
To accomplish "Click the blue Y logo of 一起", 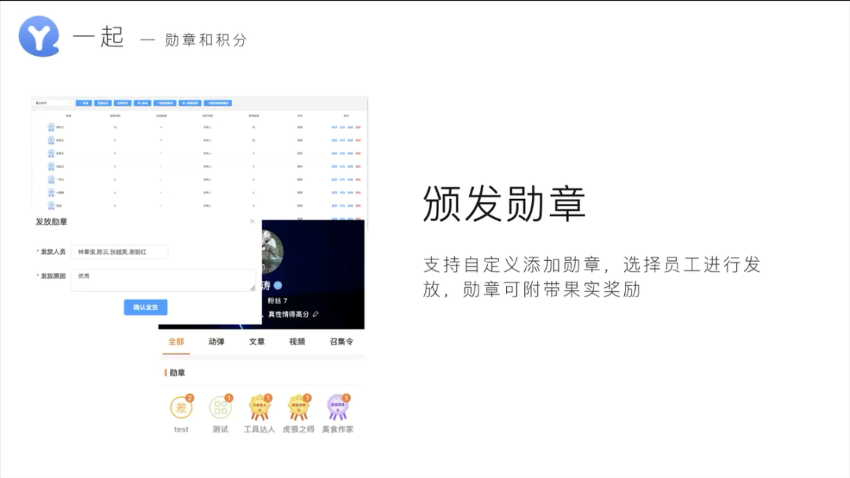I will [x=39, y=36].
